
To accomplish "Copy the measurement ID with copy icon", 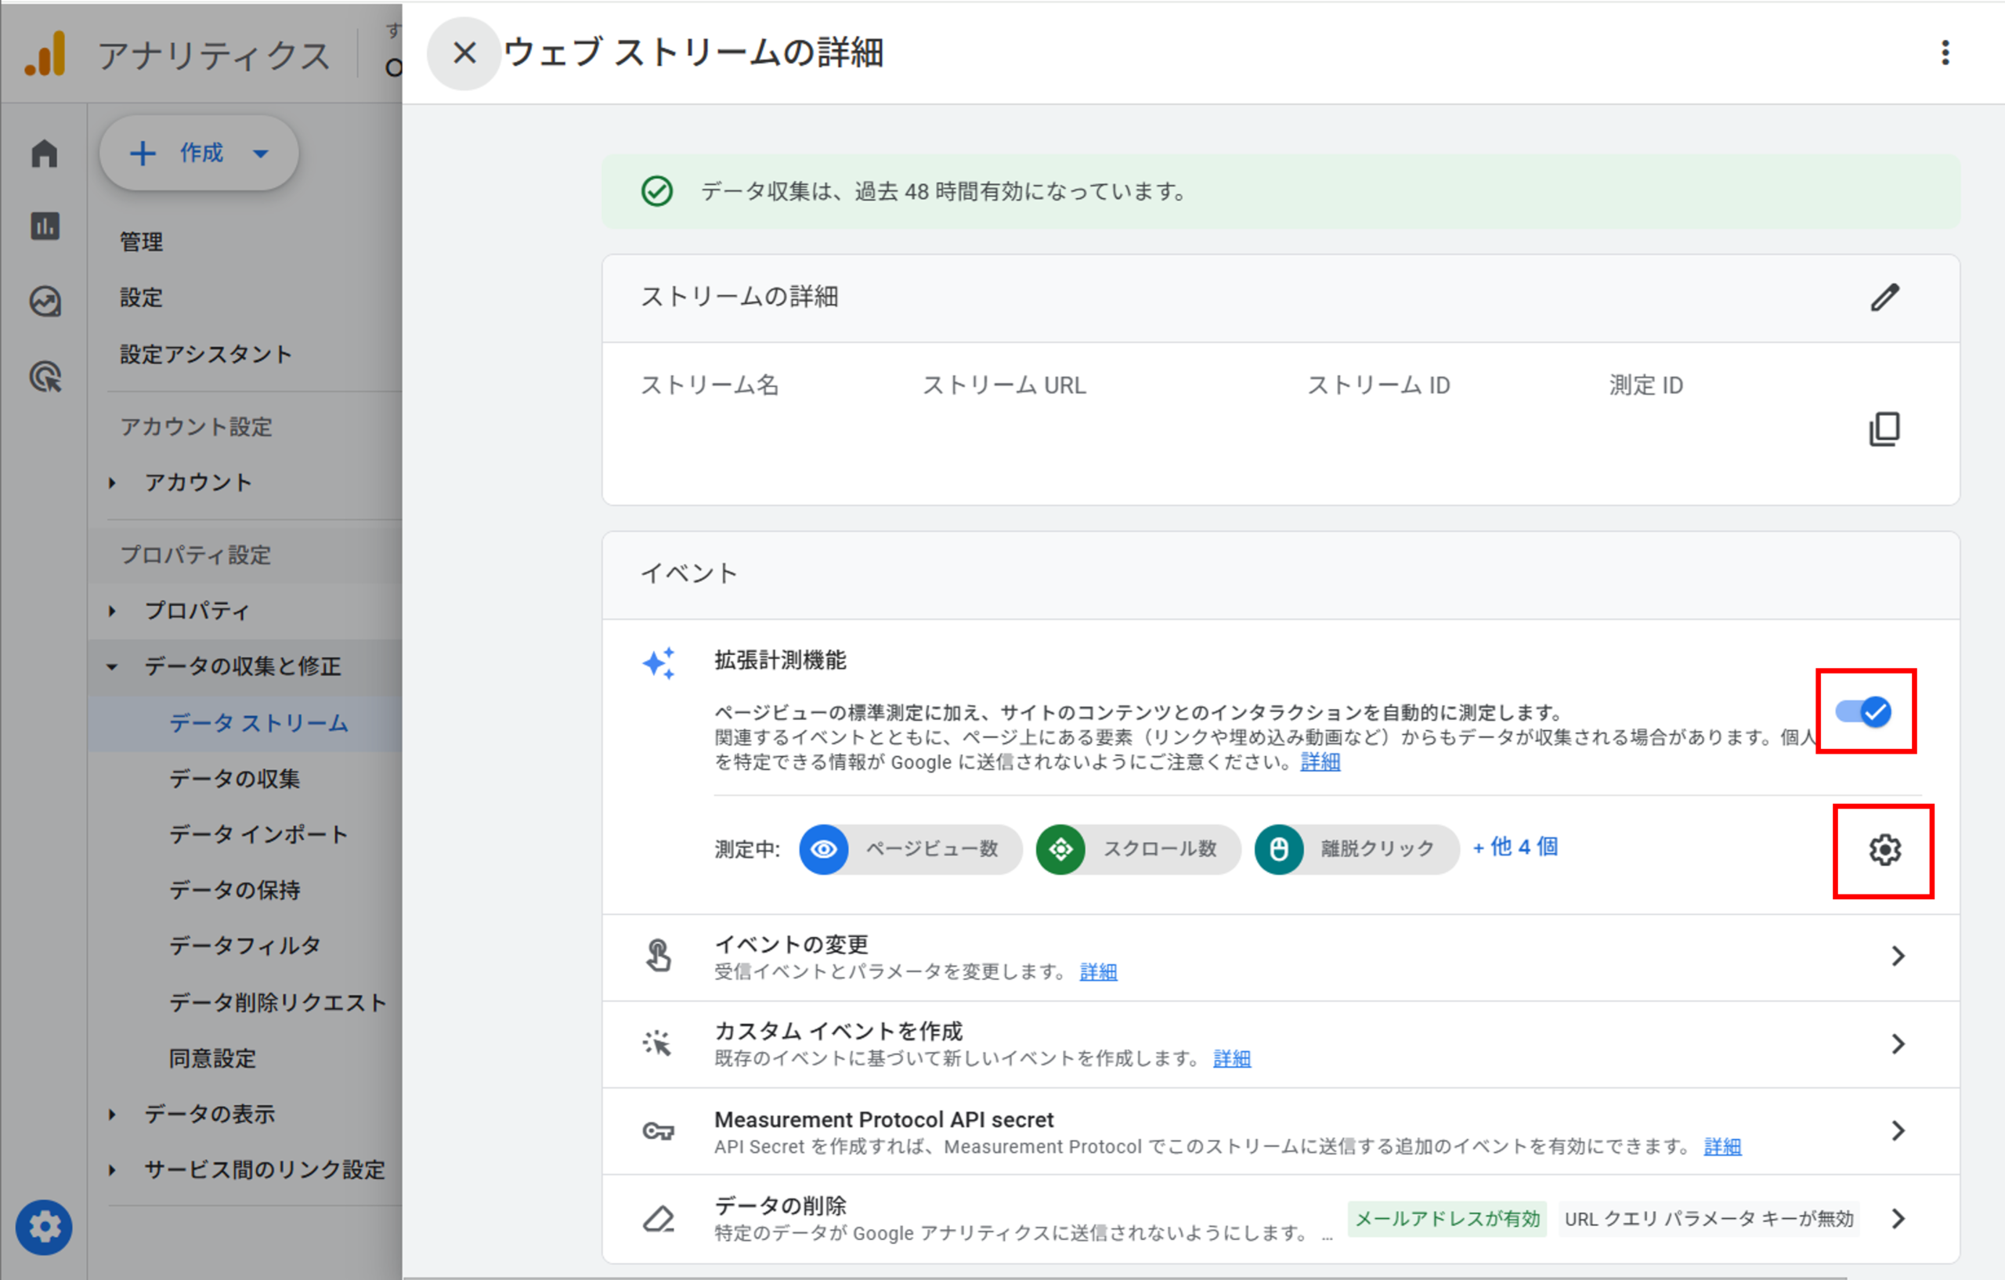I will click(1884, 429).
